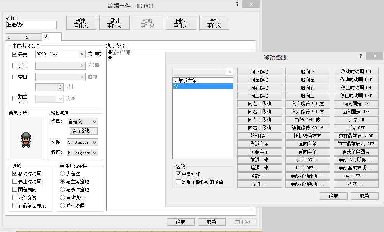Click the 更改不透明度... command
The image size is (384, 232).
click(356, 160)
